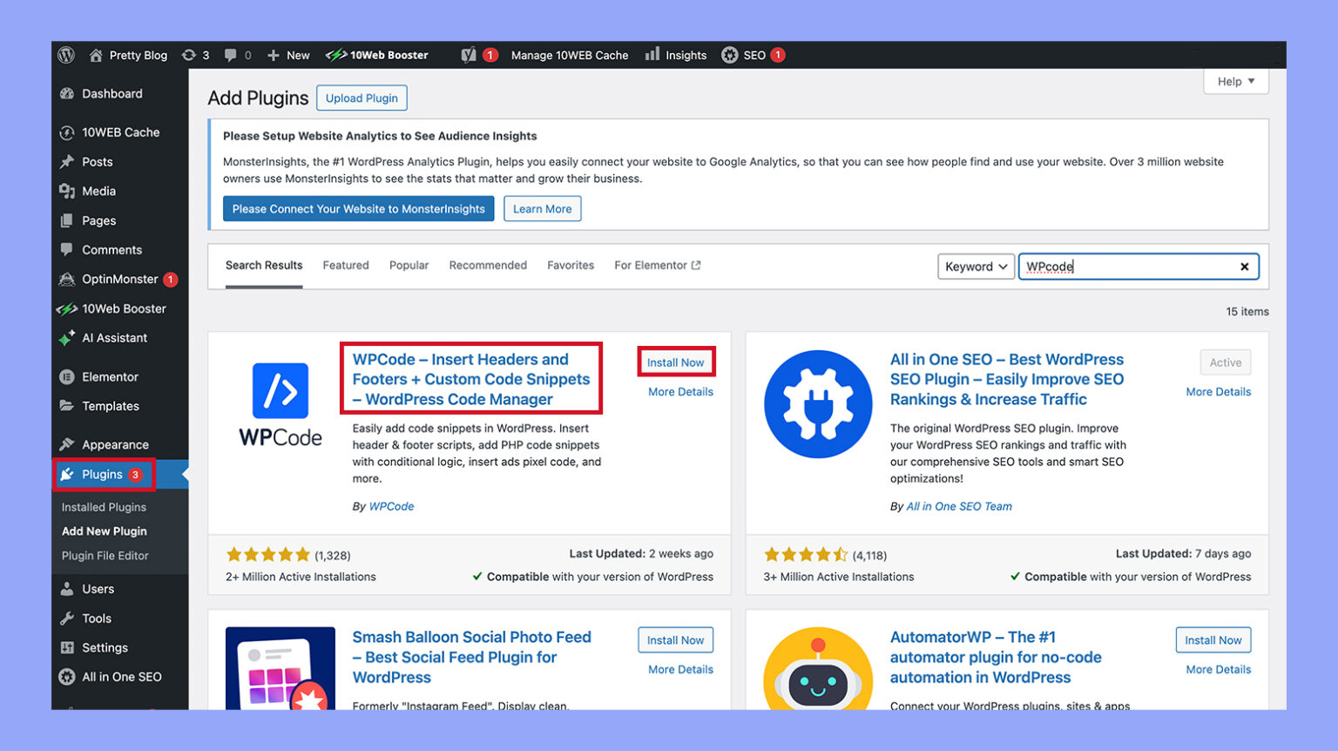
Task: Click in the plugin search input field
Action: pyautogui.click(x=1128, y=267)
